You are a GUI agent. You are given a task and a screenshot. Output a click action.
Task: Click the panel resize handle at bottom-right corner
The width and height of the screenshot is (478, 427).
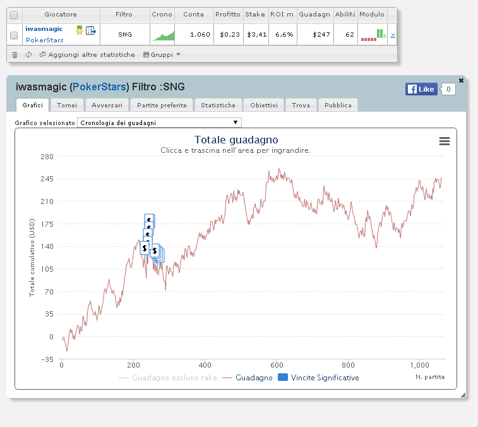coord(463,395)
